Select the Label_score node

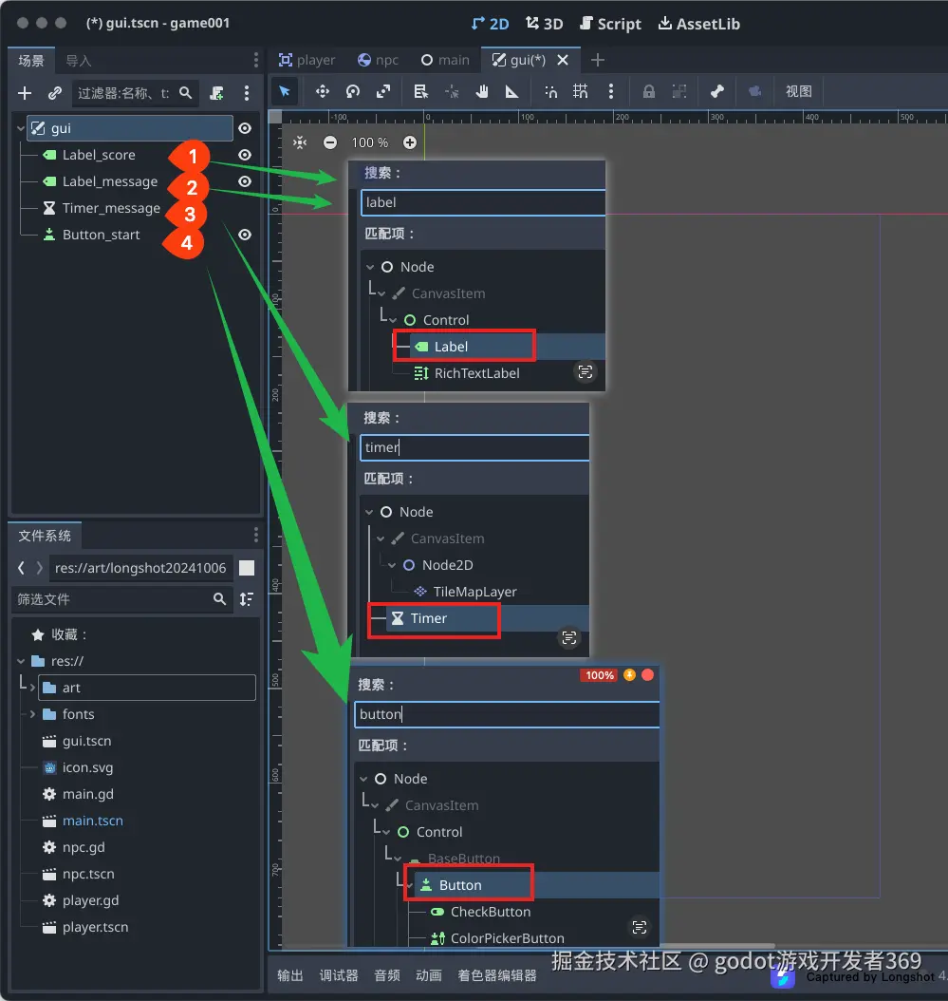coord(99,155)
